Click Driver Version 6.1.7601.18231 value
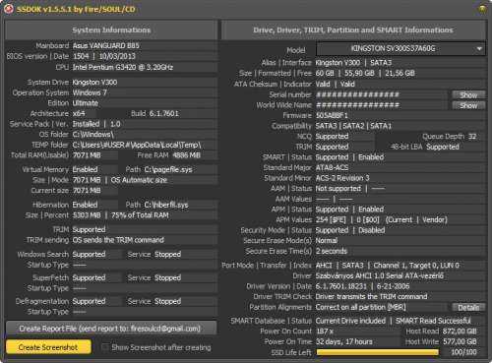Image resolution: width=492 pixels, height=363 pixels. 341,286
